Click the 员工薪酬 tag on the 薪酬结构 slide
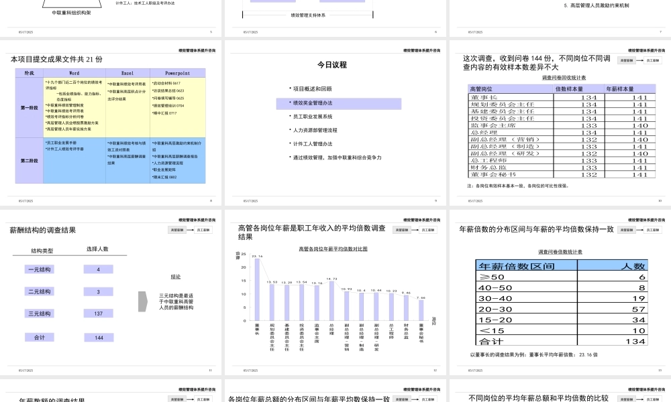Screen dimensions: 671x402 203,230
